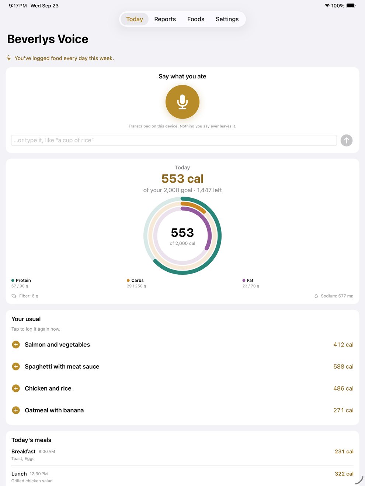
Task: Log Oatmeal with banana again
Action: click(x=182, y=410)
